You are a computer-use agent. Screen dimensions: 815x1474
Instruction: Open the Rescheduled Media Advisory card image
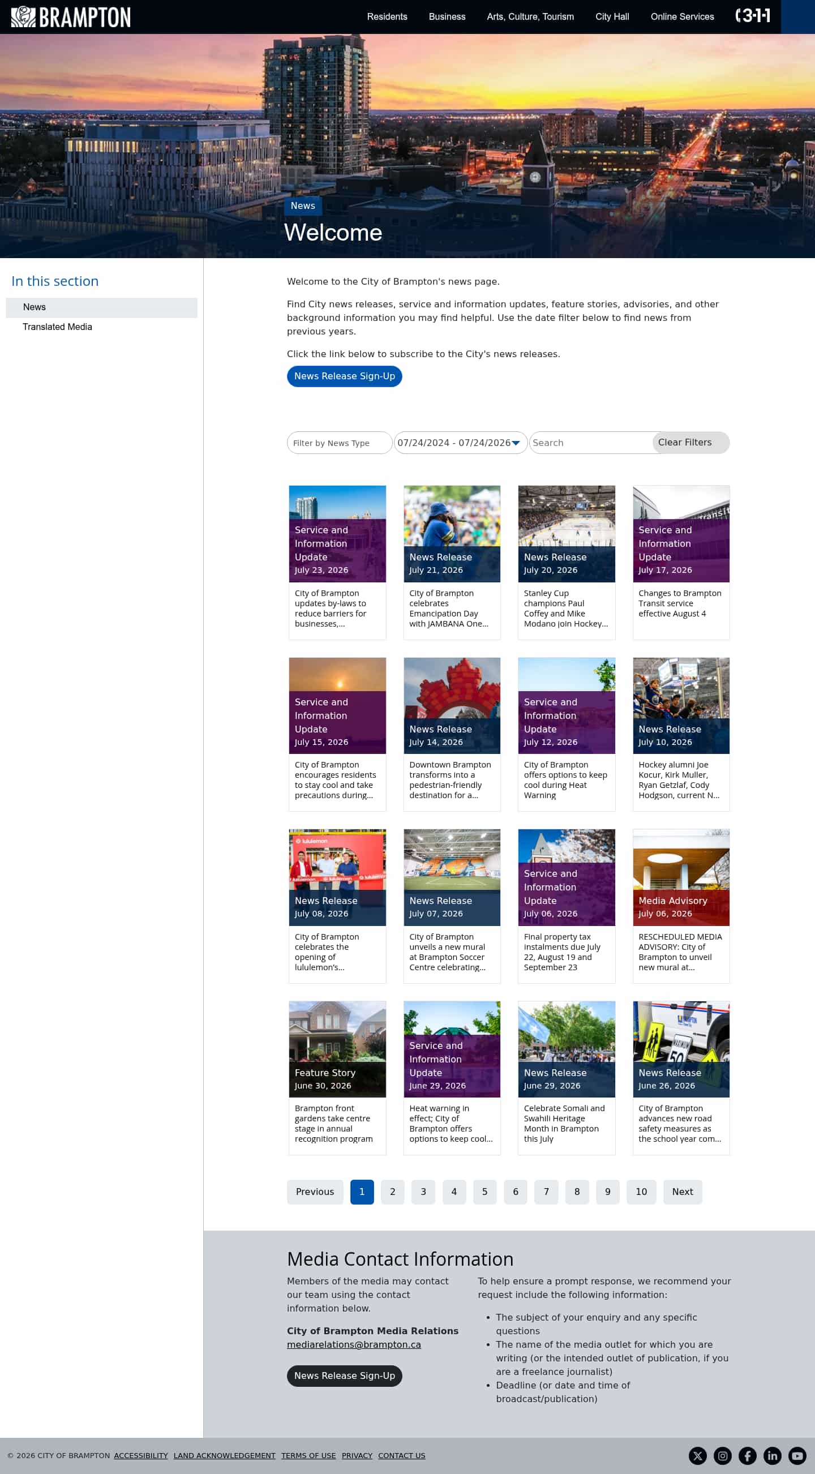tap(681, 877)
